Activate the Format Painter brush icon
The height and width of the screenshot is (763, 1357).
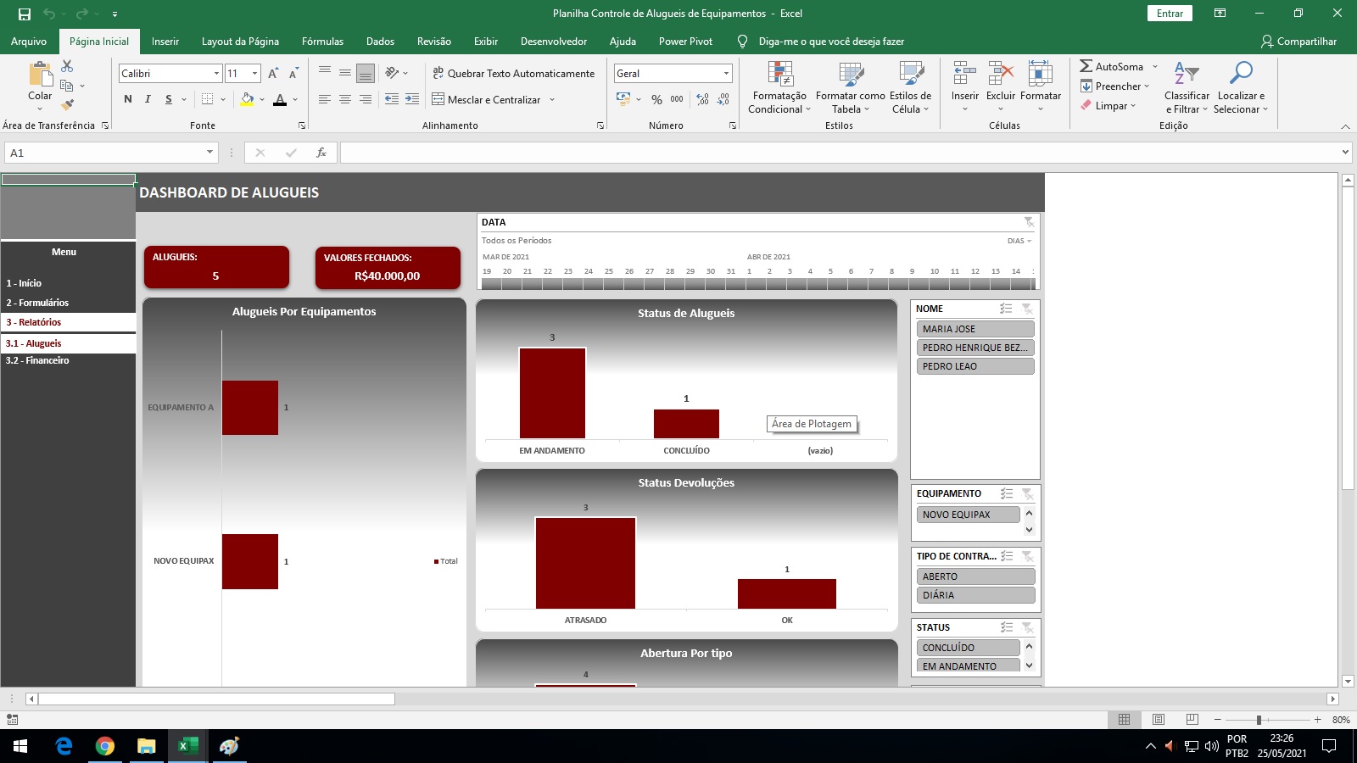click(67, 105)
